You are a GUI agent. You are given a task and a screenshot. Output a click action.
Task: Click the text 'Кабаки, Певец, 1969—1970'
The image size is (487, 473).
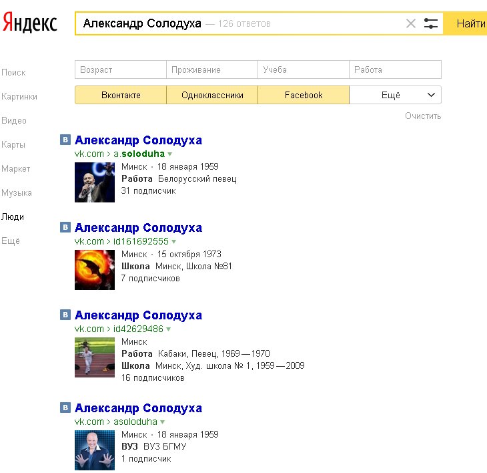[214, 353]
